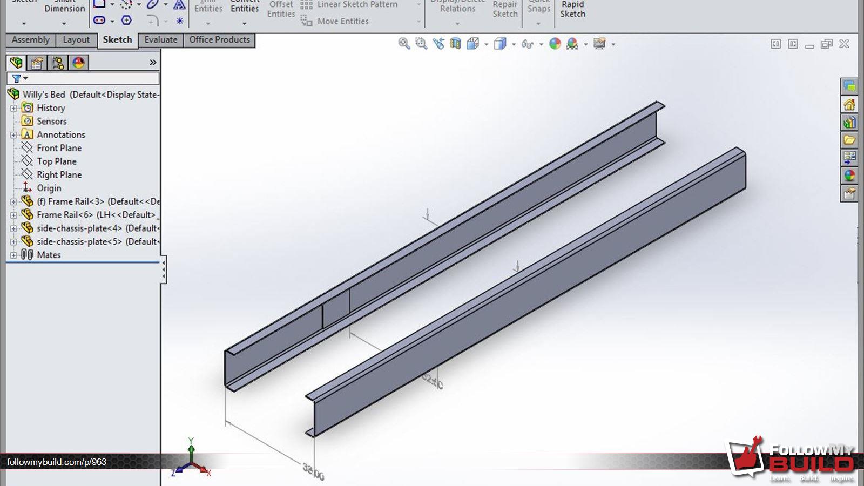
Task: Select Right Plane in the tree
Action: [x=51, y=174]
